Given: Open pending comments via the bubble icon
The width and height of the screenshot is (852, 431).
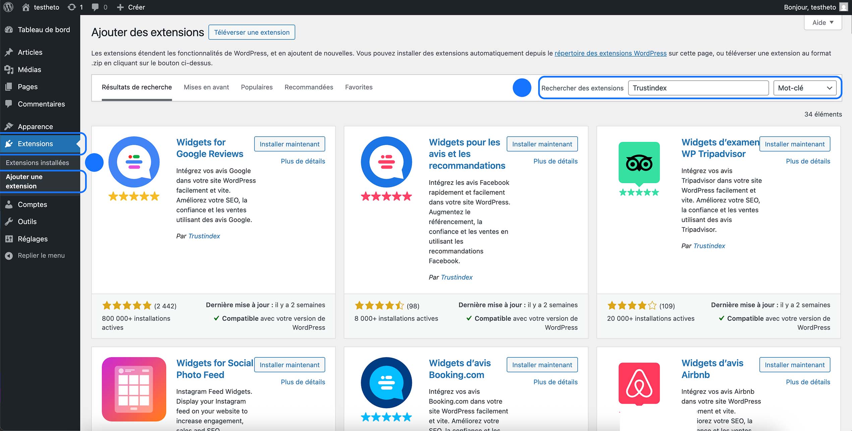Looking at the screenshot, I should pyautogui.click(x=99, y=7).
